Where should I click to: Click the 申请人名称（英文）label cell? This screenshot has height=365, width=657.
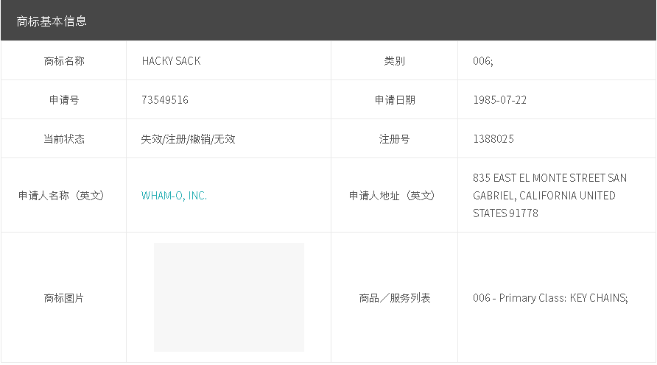(x=64, y=196)
